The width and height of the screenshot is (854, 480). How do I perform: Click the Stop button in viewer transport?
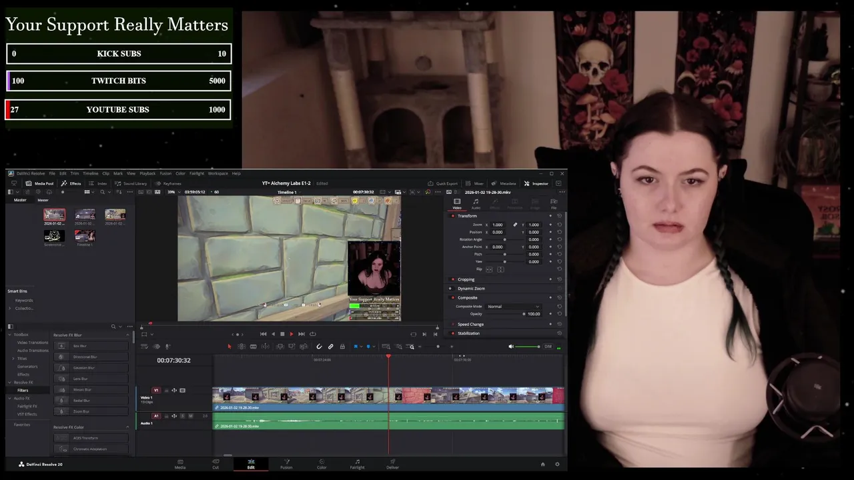[282, 334]
